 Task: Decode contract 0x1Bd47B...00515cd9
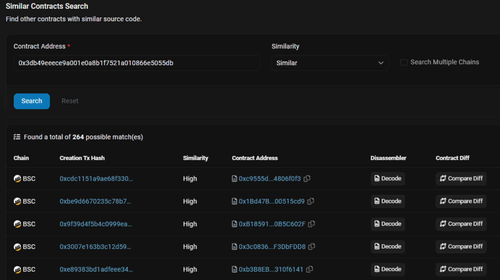388,202
